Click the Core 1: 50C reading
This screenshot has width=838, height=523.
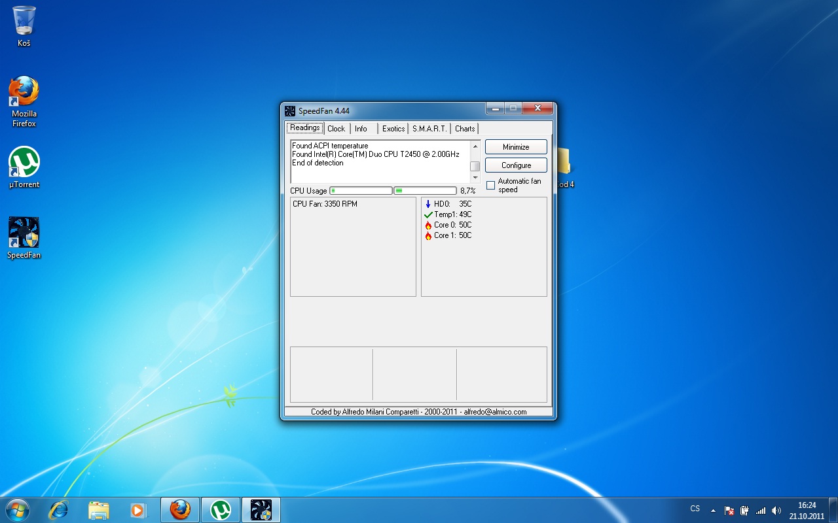click(452, 235)
